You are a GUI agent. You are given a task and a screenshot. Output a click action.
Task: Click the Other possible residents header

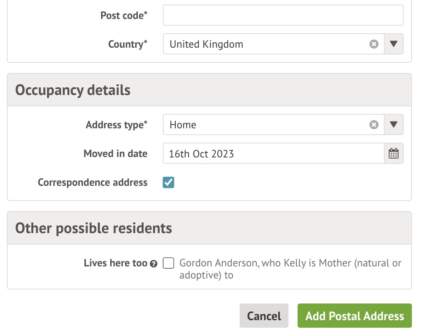[x=94, y=228]
